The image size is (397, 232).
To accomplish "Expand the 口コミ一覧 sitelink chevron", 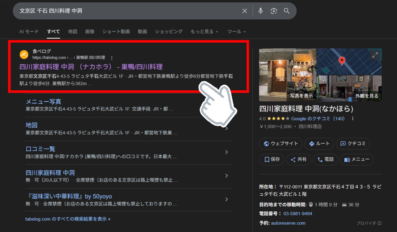I will [226, 152].
